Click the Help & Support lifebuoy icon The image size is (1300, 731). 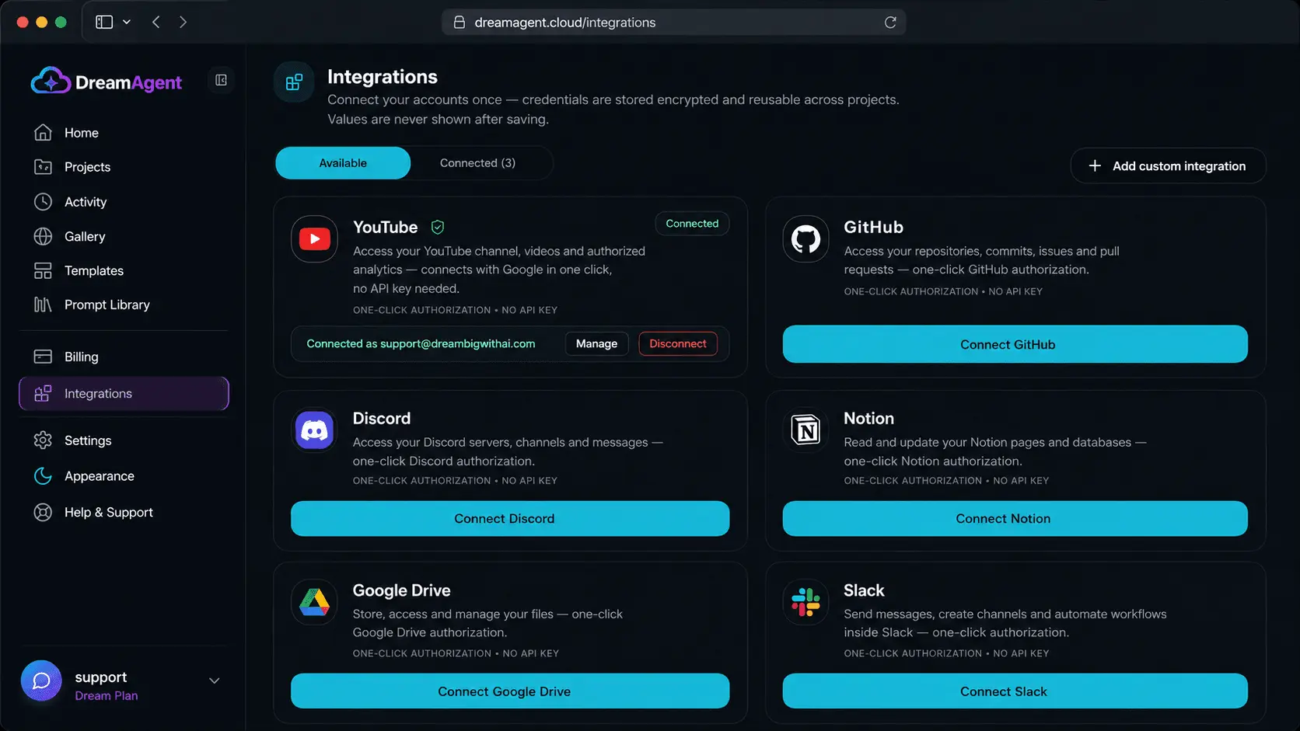(43, 513)
